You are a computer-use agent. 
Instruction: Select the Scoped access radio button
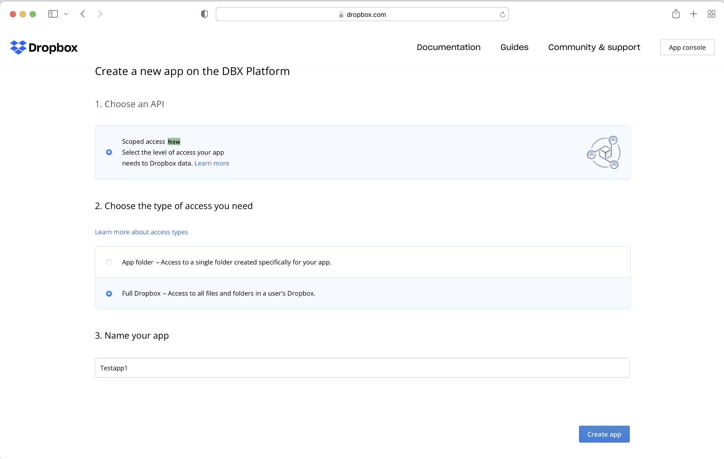pyautogui.click(x=109, y=152)
